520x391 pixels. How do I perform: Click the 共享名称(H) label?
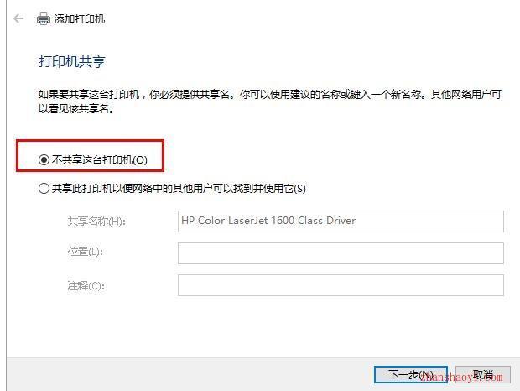pyautogui.click(x=96, y=221)
